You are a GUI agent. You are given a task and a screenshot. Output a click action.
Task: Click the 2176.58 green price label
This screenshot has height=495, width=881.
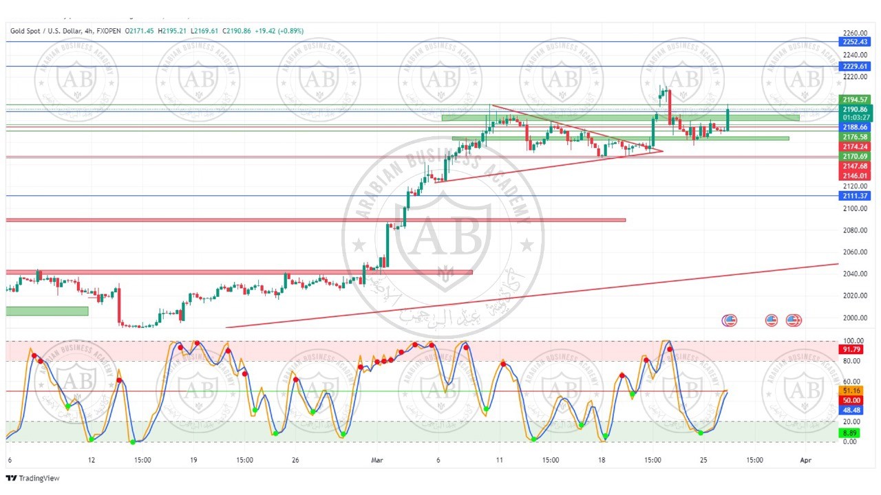point(854,137)
